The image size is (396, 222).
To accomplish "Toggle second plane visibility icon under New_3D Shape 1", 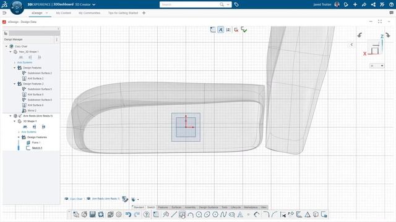I will (x=30, y=57).
